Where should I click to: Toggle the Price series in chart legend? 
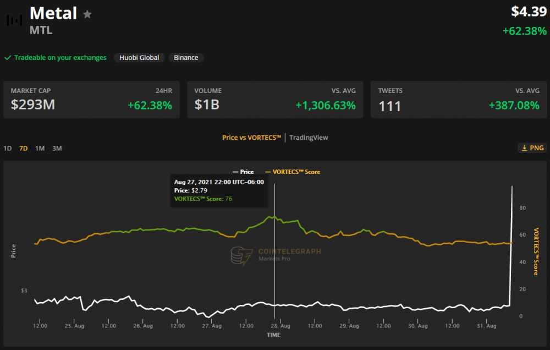(243, 172)
